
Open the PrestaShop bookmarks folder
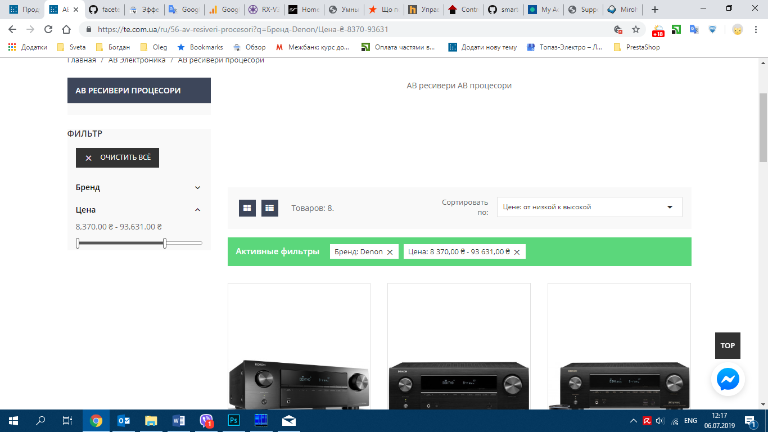click(x=637, y=47)
